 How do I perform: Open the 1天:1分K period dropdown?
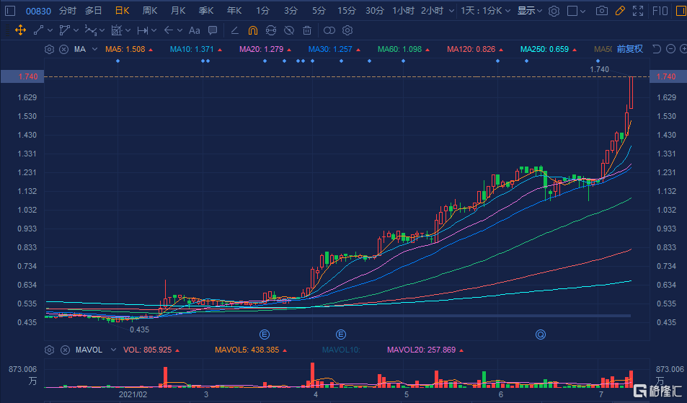pyautogui.click(x=487, y=11)
